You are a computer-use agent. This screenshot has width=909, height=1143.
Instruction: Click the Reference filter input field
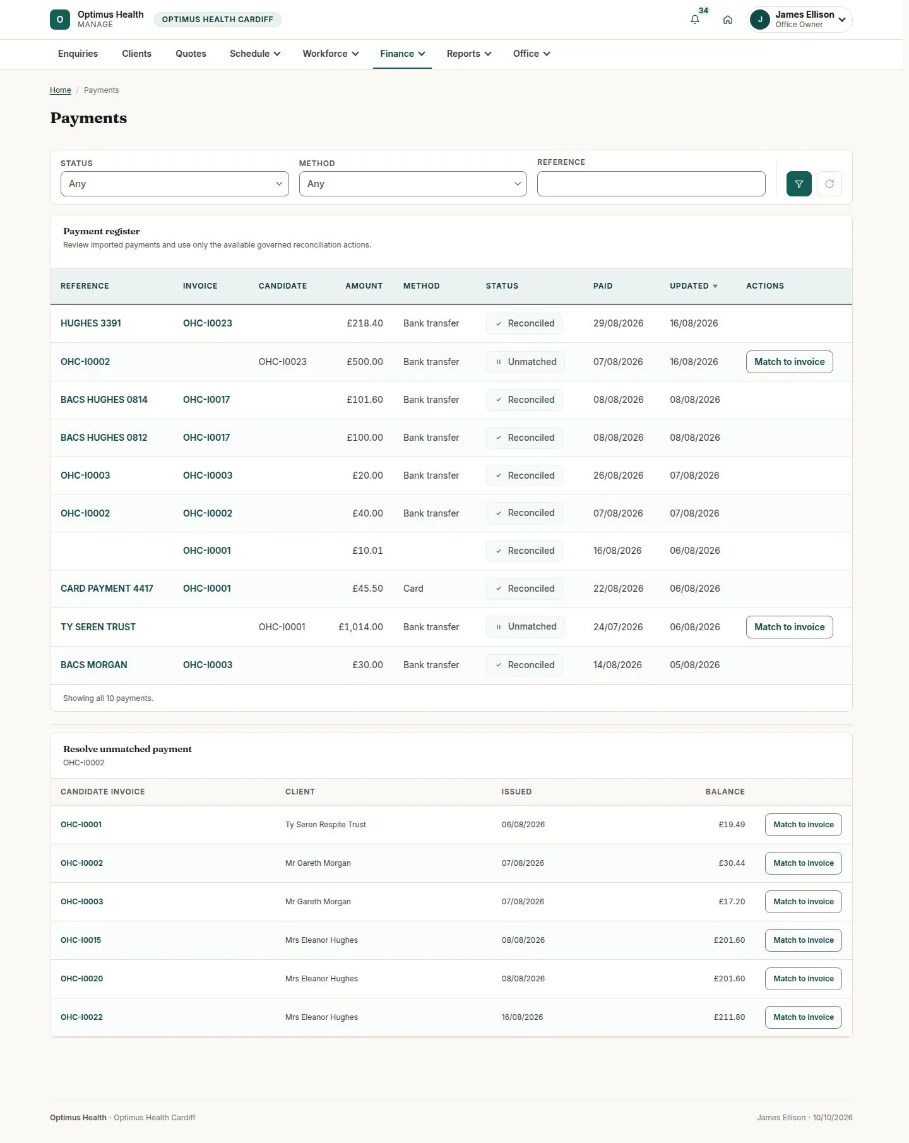[651, 184]
